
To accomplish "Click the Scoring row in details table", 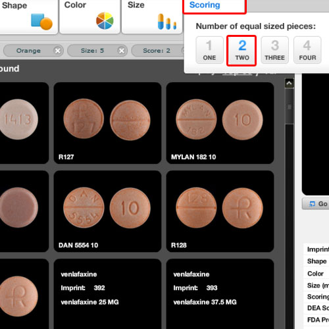I will click(316, 297).
